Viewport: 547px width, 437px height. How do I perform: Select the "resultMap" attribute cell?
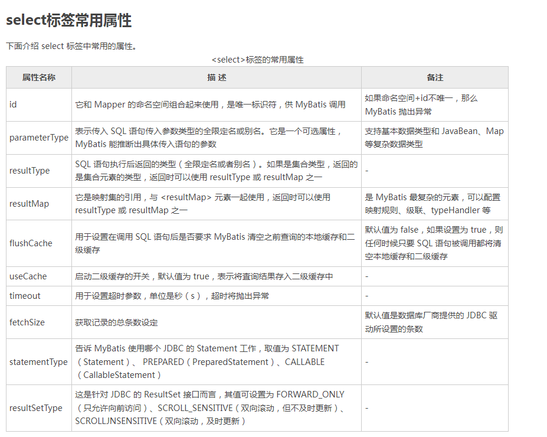click(39, 204)
